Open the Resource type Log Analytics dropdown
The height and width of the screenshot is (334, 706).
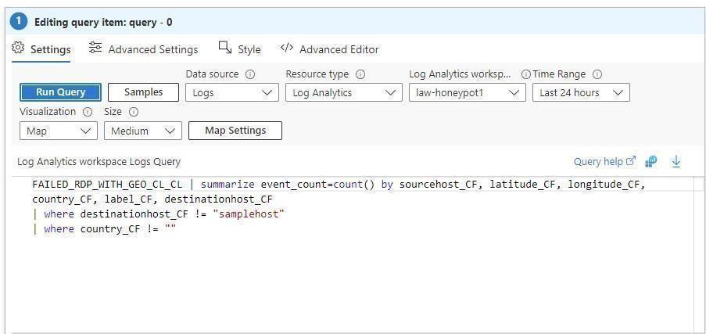pyautogui.click(x=344, y=92)
